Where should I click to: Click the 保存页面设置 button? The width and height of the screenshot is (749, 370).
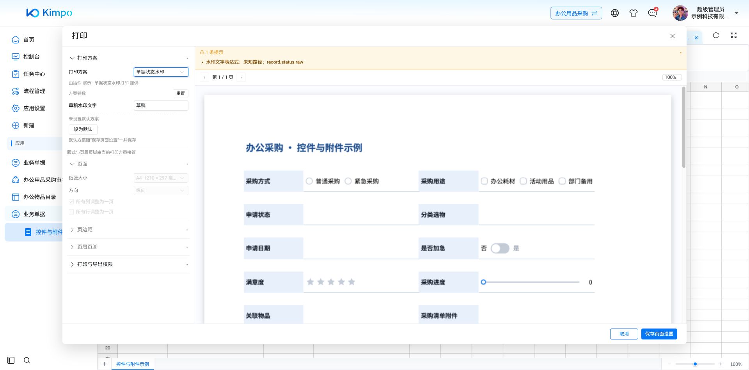tap(659, 334)
